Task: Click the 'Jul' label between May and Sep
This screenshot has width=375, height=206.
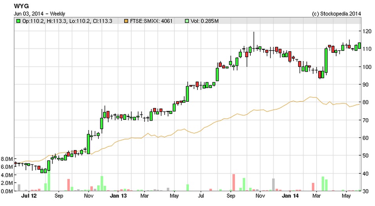Action: tap(201, 196)
